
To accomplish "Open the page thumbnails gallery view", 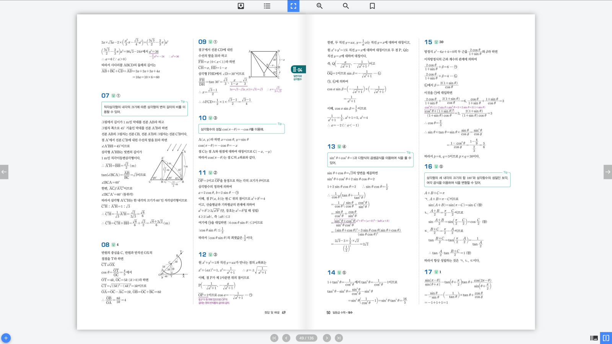I will point(594,338).
